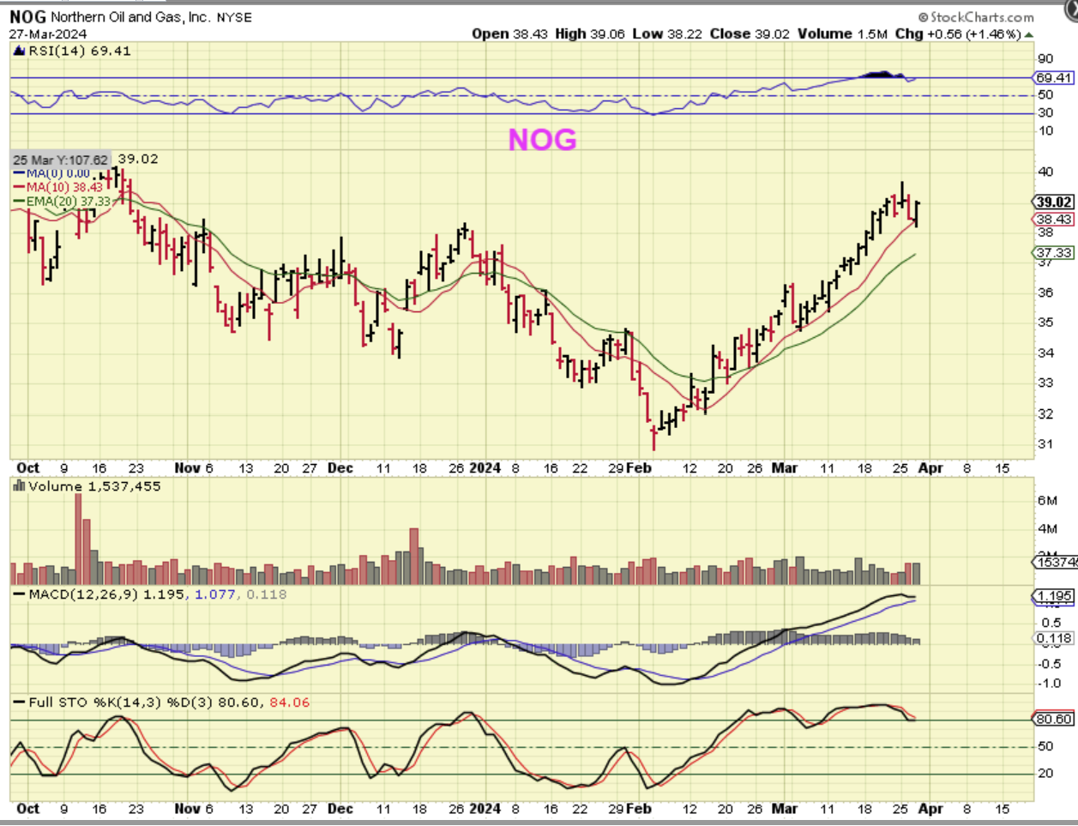Click the Apr label under the stochastic panel

tap(930, 809)
